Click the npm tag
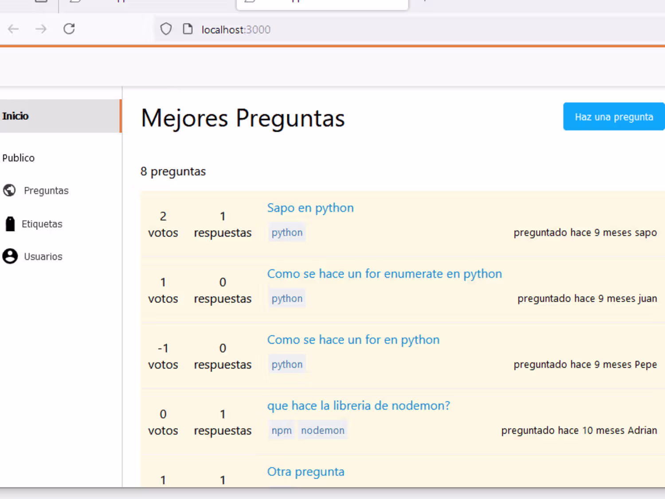Image resolution: width=665 pixels, height=499 pixels. click(282, 431)
